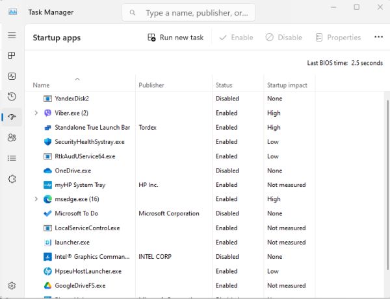Click the Microsoft Corporation publisher cell
The width and height of the screenshot is (390, 299).
pyautogui.click(x=169, y=213)
